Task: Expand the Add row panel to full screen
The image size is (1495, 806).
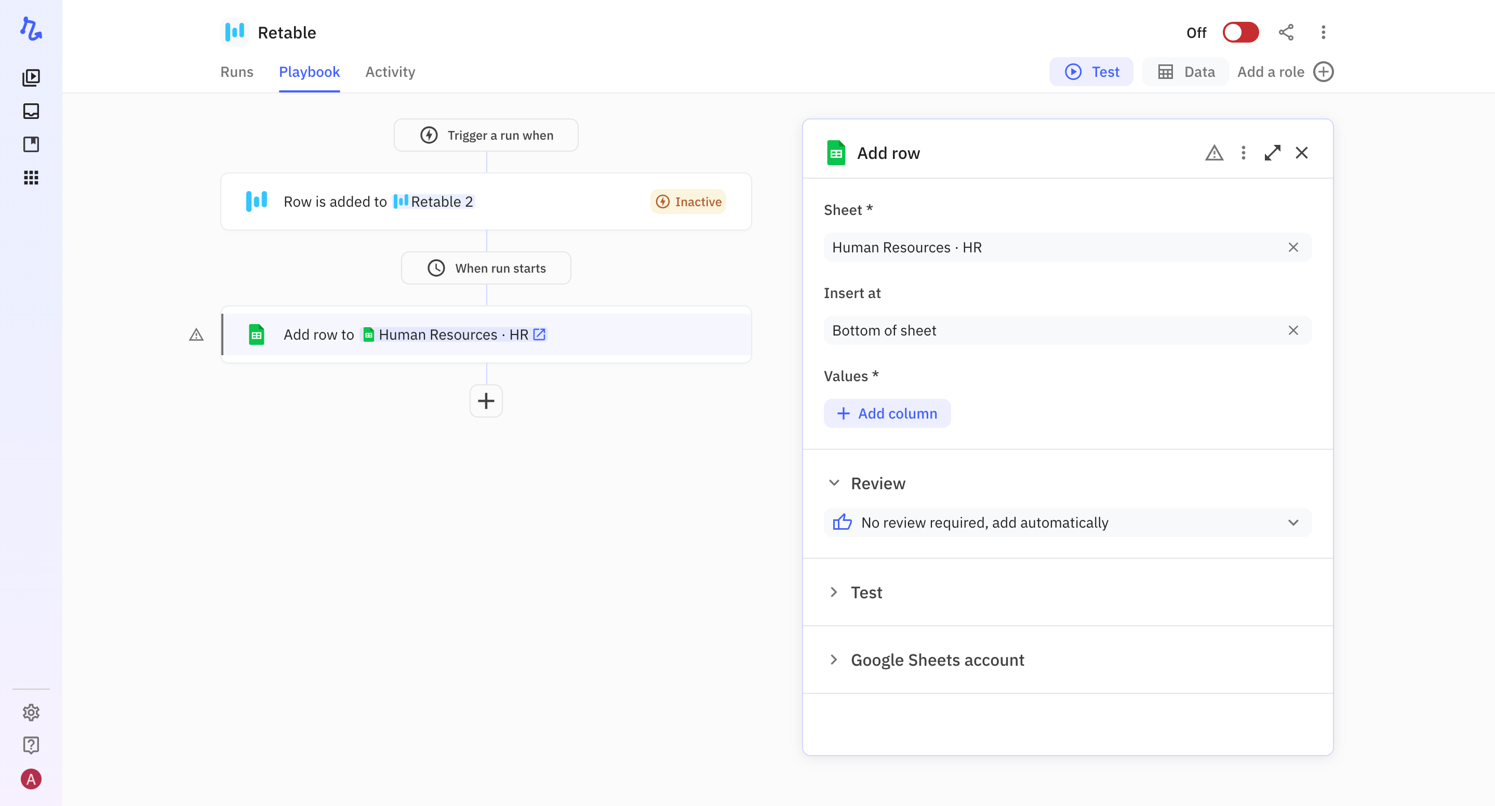Action: click(x=1272, y=153)
